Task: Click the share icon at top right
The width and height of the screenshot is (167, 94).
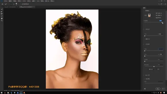Action: (x=165, y=4)
